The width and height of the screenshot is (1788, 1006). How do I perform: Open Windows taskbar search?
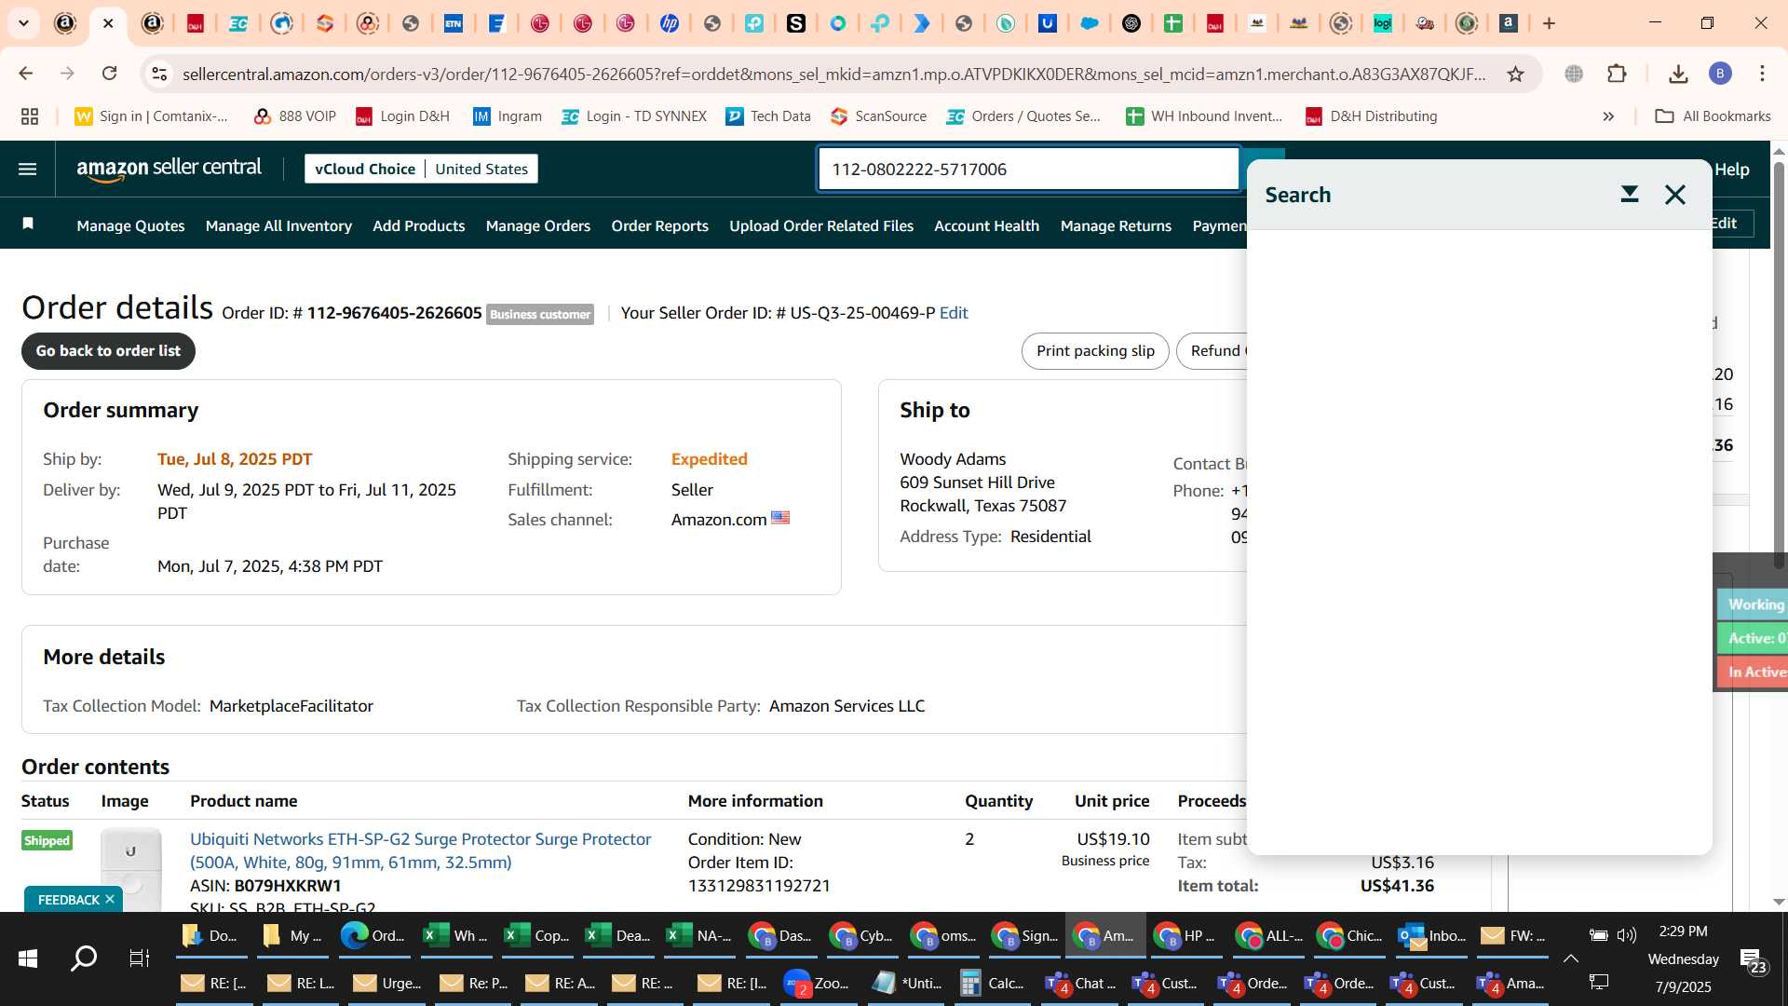(x=84, y=958)
